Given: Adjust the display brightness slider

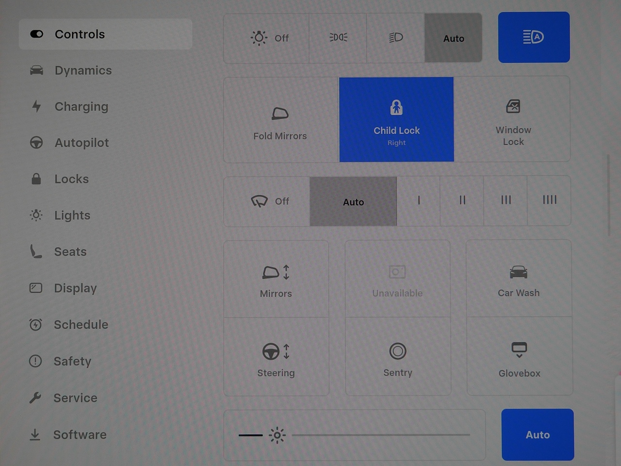Looking at the screenshot, I should 381,435.
